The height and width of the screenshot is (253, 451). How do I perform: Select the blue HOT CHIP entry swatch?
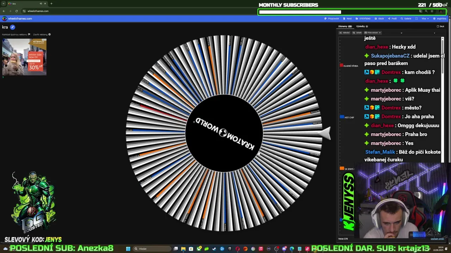click(341, 117)
